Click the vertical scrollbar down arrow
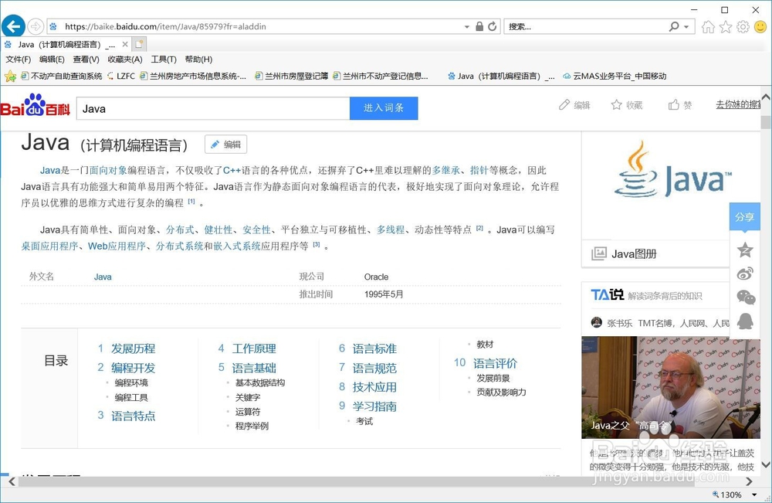772x503 pixels. (766, 464)
